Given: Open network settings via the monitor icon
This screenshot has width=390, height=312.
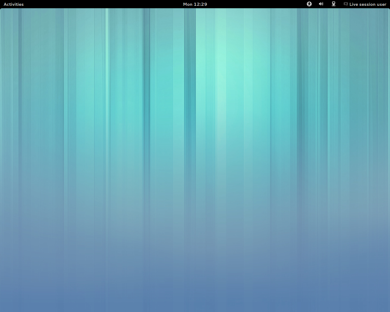Looking at the screenshot, I should (333, 4).
